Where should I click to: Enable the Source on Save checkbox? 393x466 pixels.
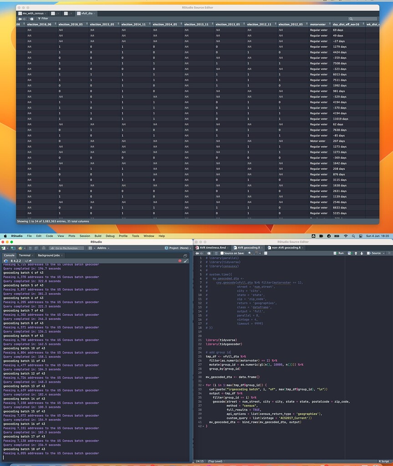click(222, 253)
